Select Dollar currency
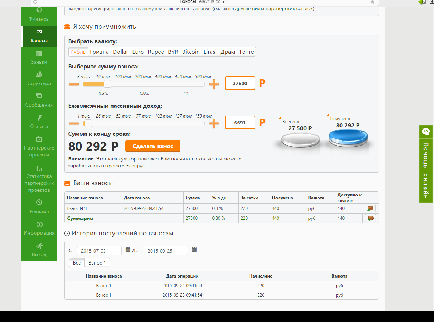The image size is (434, 322). coord(120,52)
